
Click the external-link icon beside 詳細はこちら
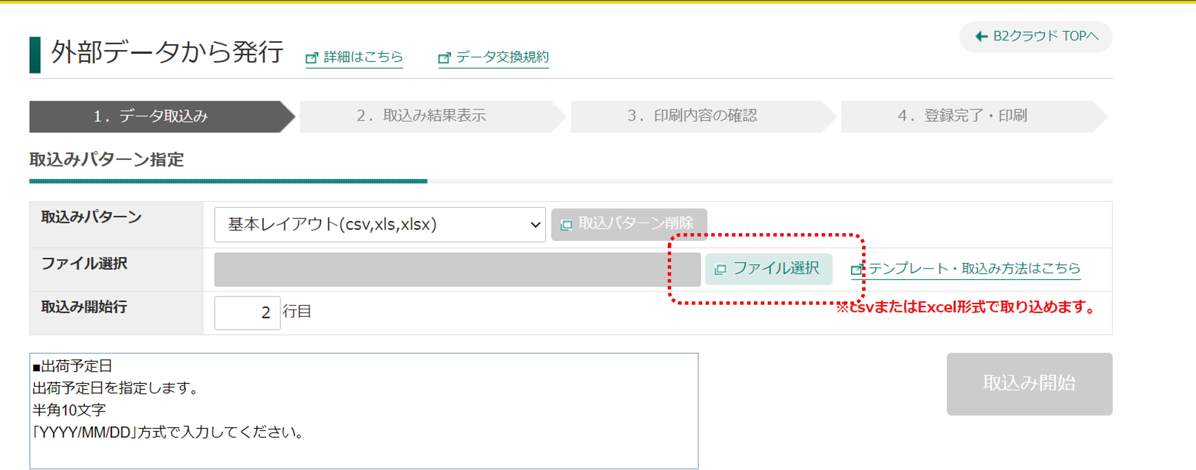311,58
